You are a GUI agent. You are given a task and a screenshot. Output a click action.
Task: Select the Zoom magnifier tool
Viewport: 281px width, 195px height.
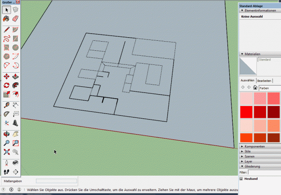tap(7, 143)
